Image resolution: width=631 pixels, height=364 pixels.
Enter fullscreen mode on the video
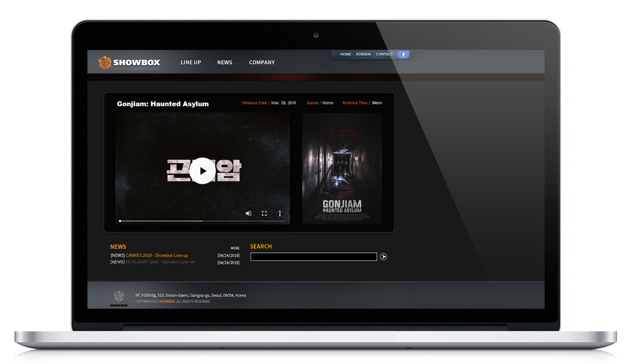[x=264, y=214]
